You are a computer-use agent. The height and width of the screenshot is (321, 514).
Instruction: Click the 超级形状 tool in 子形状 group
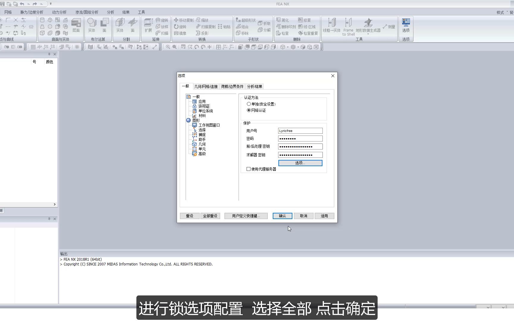(x=245, y=20)
